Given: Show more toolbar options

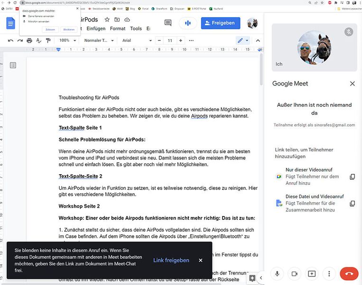Looking at the screenshot, I should point(191,40).
